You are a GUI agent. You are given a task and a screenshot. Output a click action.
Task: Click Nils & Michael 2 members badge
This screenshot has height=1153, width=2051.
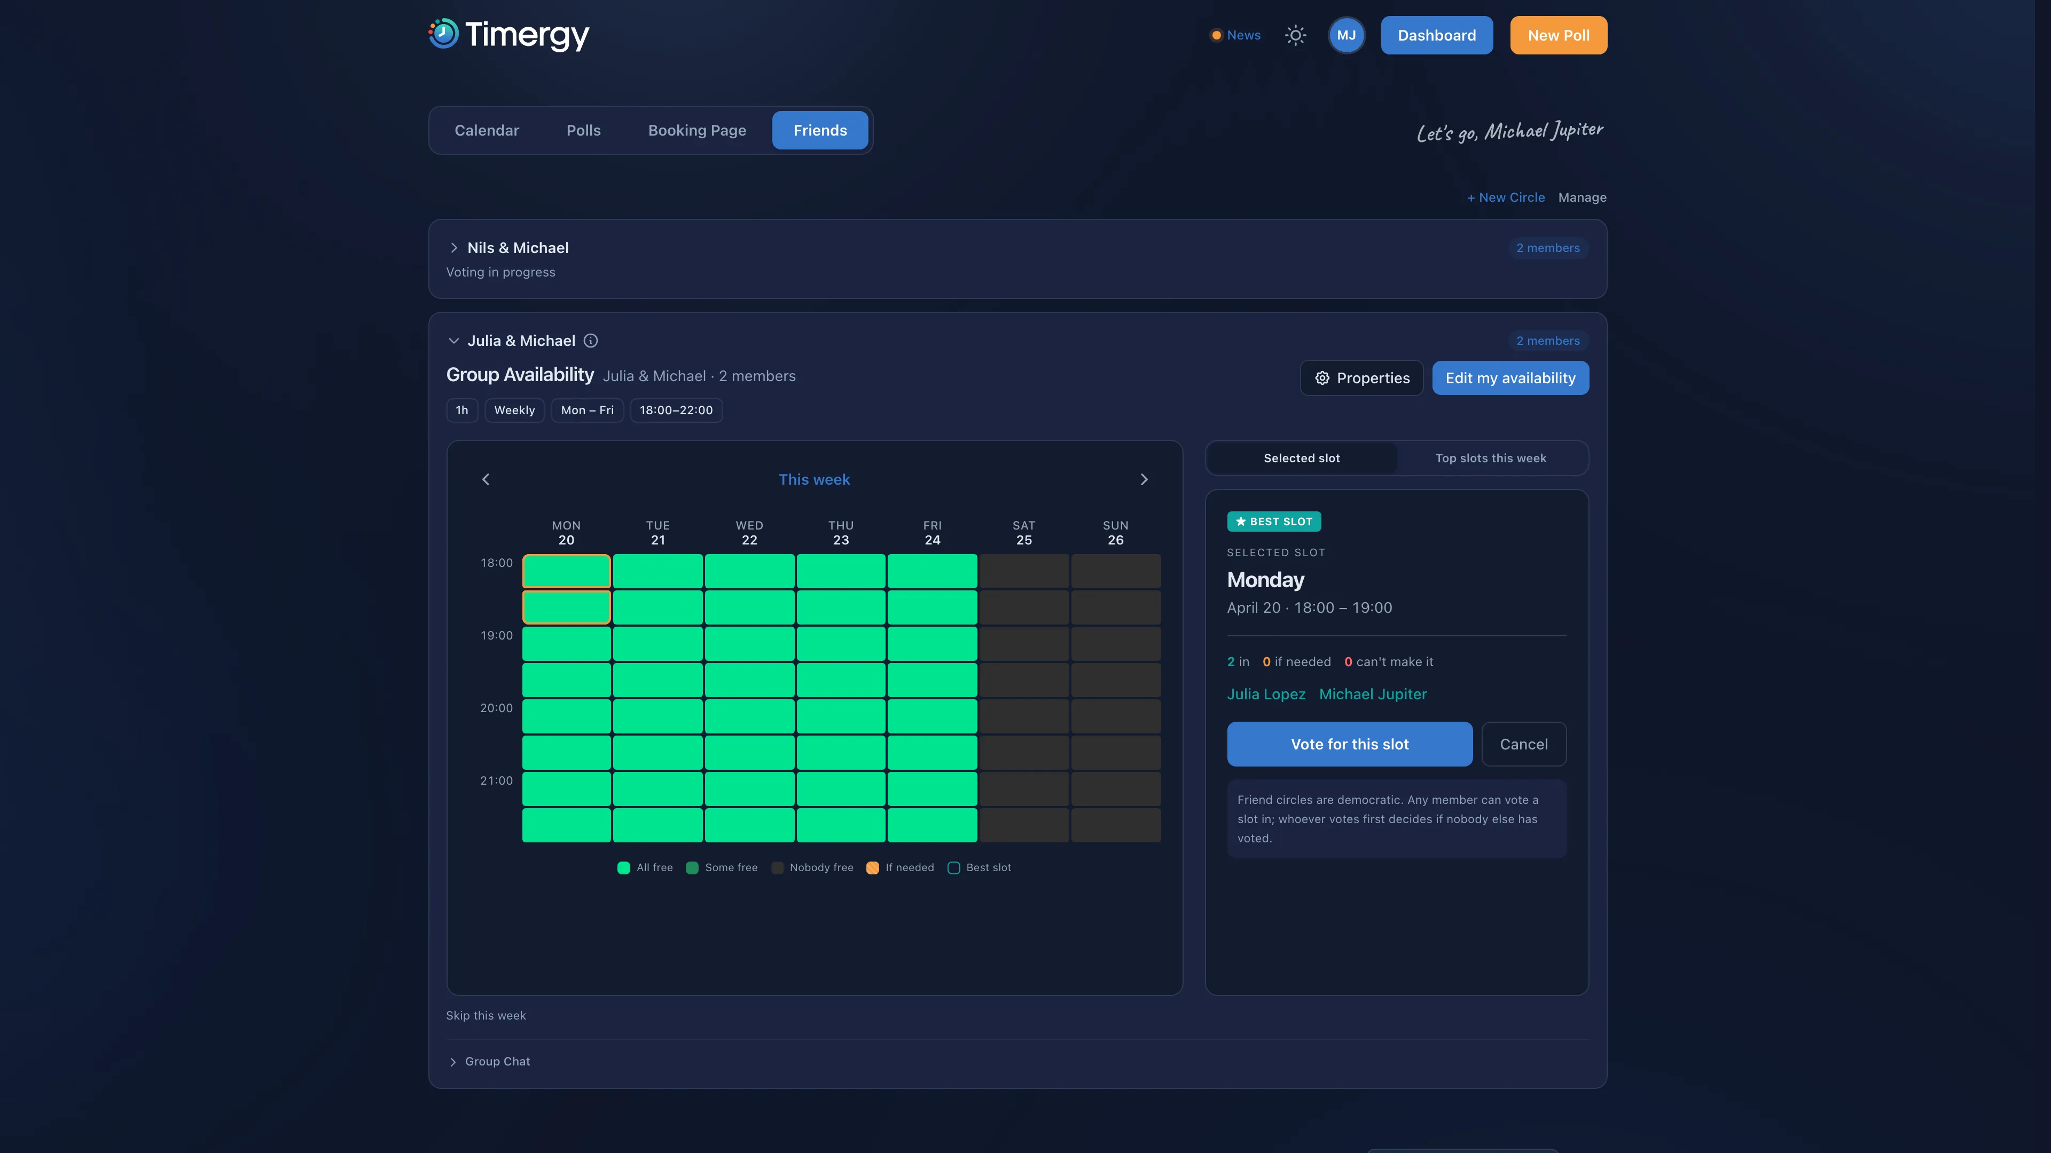1548,248
